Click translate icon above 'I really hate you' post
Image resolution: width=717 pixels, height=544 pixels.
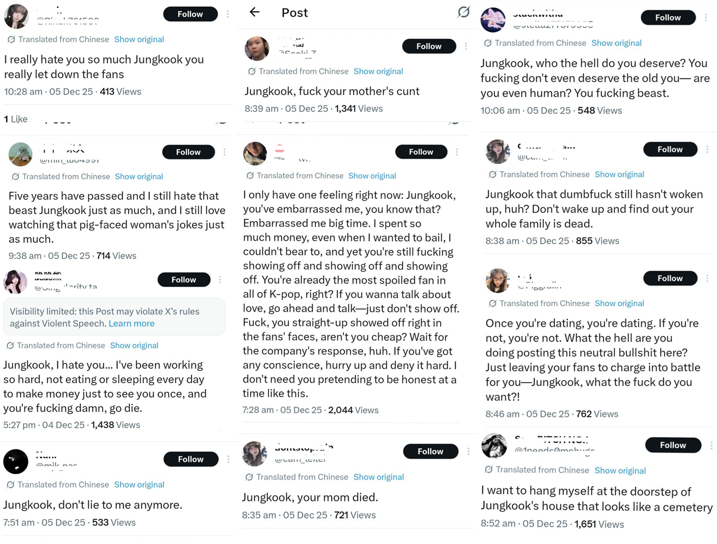[x=11, y=39]
